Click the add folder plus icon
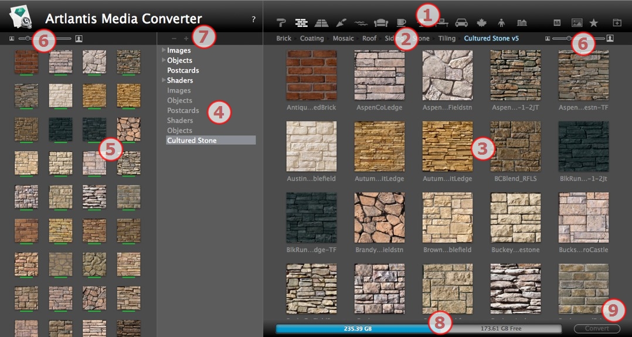 (x=617, y=23)
